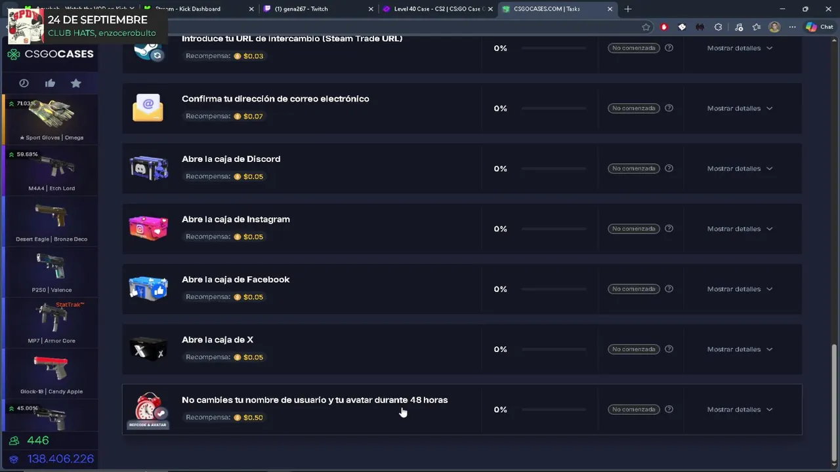This screenshot has height=472, width=840.
Task: Click help icon in Instagram case row
Action: 669,229
